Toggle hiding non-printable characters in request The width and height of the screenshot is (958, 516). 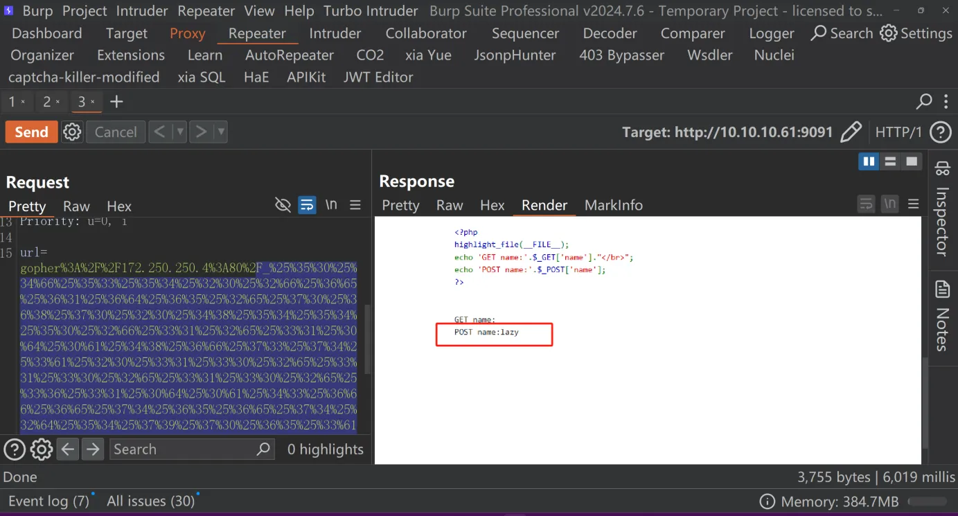pyautogui.click(x=283, y=204)
